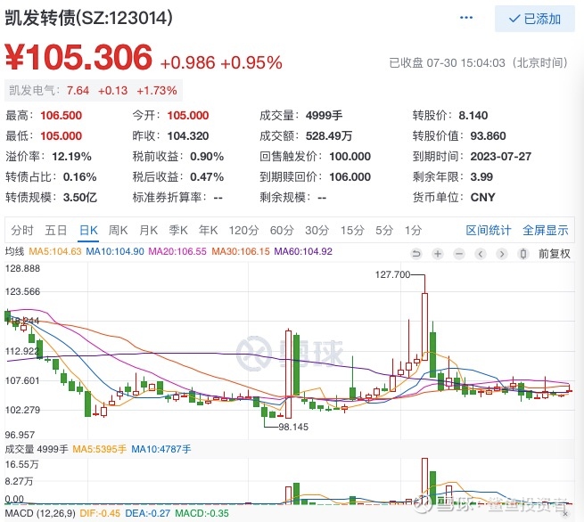Switch to 120分 interval tab

tap(243, 231)
